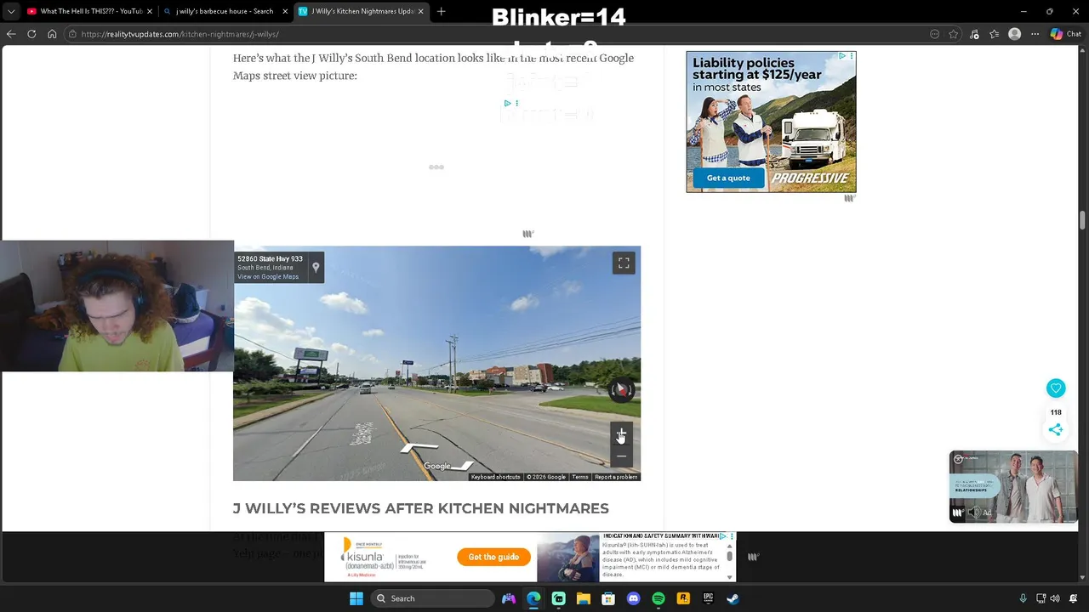
Task: Open the game controller app in taskbar
Action: pyautogui.click(x=509, y=598)
